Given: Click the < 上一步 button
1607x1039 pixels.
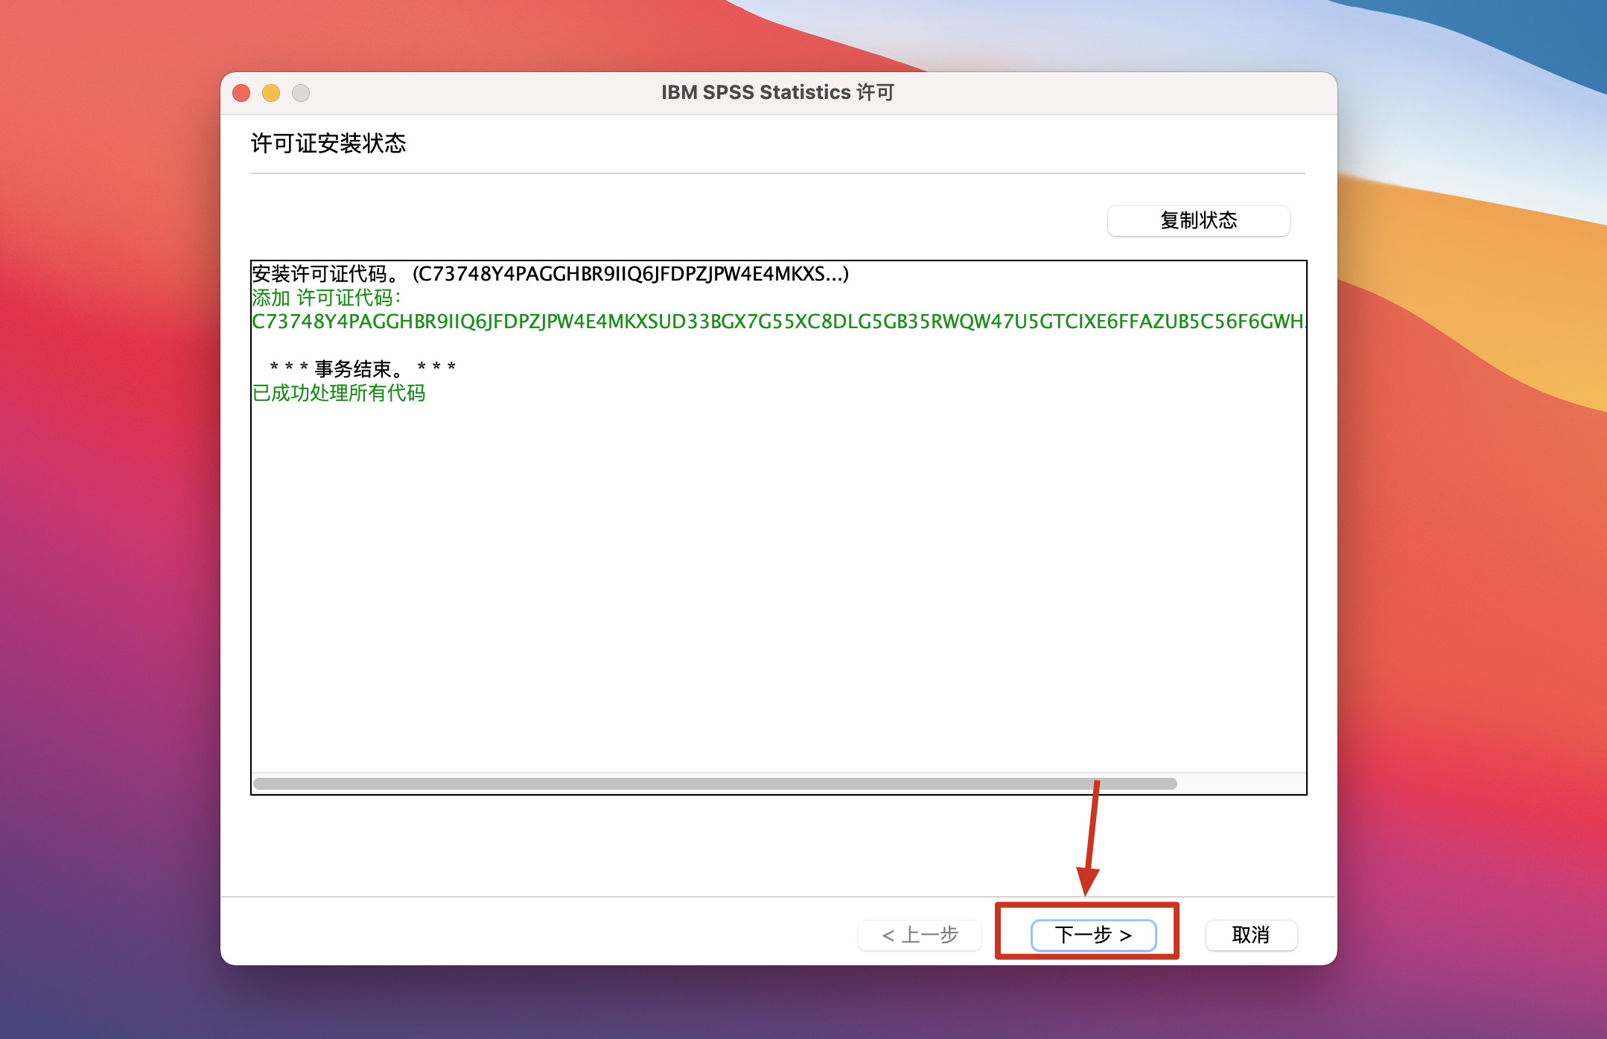Looking at the screenshot, I should (x=919, y=935).
